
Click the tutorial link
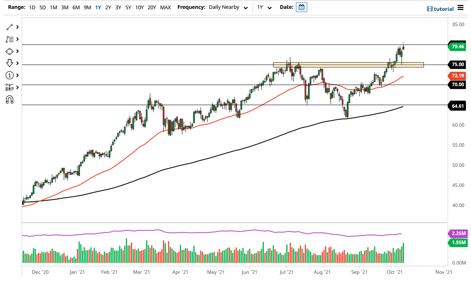tap(444, 8)
